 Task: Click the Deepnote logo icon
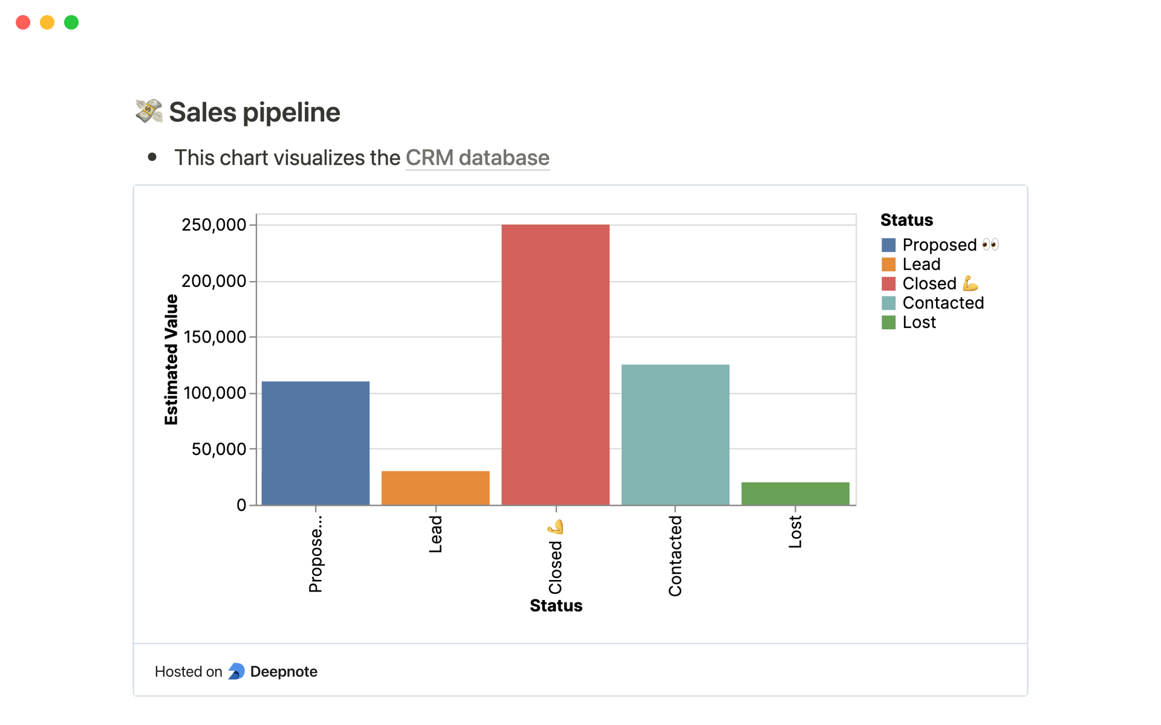point(236,671)
